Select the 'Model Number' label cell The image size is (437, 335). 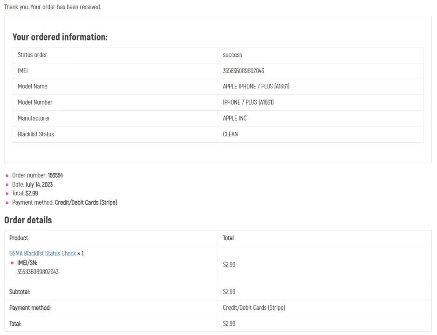pos(115,103)
